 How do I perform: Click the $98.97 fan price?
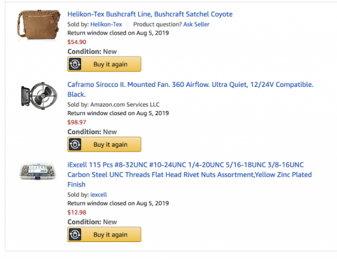click(x=77, y=122)
